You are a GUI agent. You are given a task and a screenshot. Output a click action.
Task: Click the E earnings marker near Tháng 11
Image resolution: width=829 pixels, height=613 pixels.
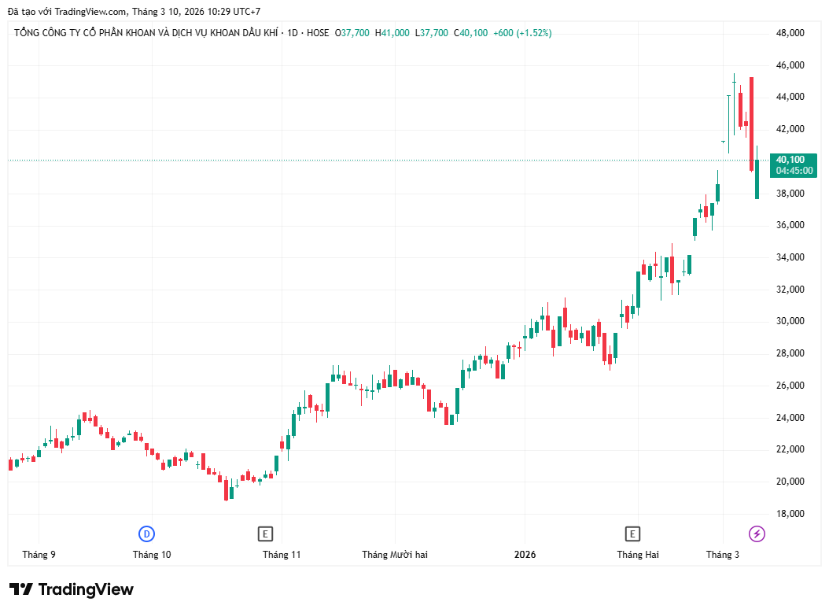[x=266, y=534]
